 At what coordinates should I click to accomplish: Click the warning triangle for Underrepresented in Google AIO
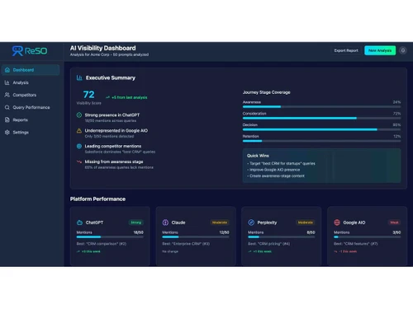pyautogui.click(x=79, y=131)
